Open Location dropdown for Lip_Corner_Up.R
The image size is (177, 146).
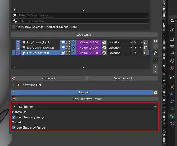(120, 42)
